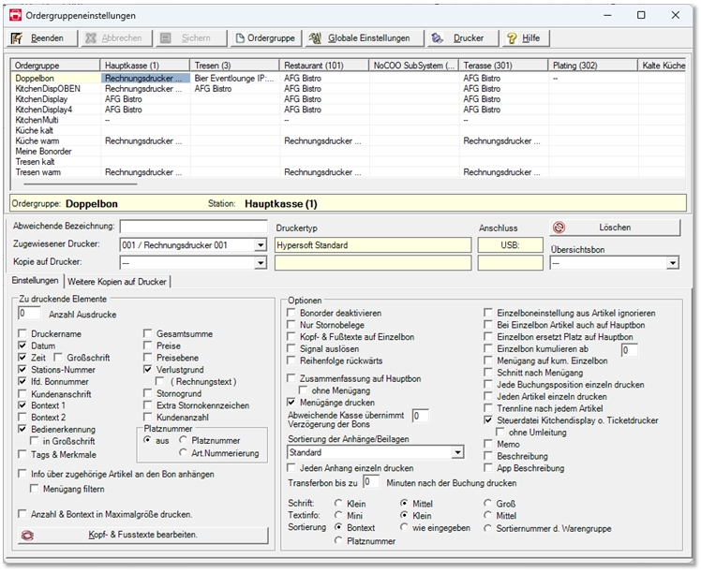Click the app icon in the title bar
The width and height of the screenshot is (701, 573).
(16, 15)
